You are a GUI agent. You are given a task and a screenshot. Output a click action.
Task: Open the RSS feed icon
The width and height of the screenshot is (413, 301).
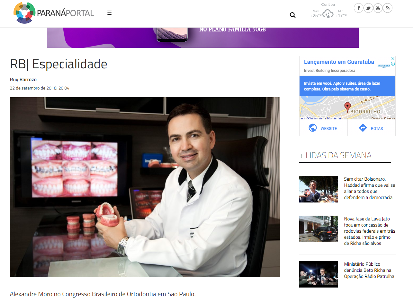coord(388,8)
